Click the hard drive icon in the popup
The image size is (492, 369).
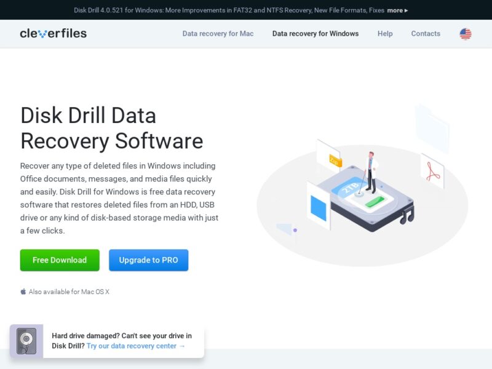(26, 341)
